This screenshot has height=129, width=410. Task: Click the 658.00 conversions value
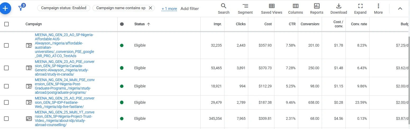point(314,102)
